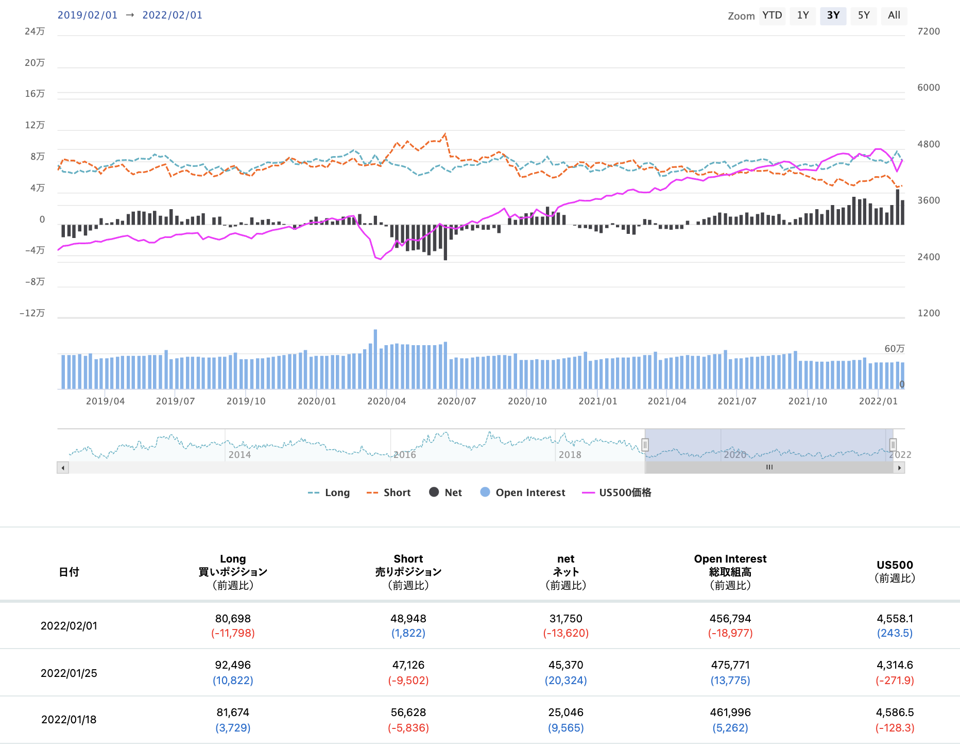Toggle the Short series legend item
Viewport: 960px width, 748px height.
[388, 492]
